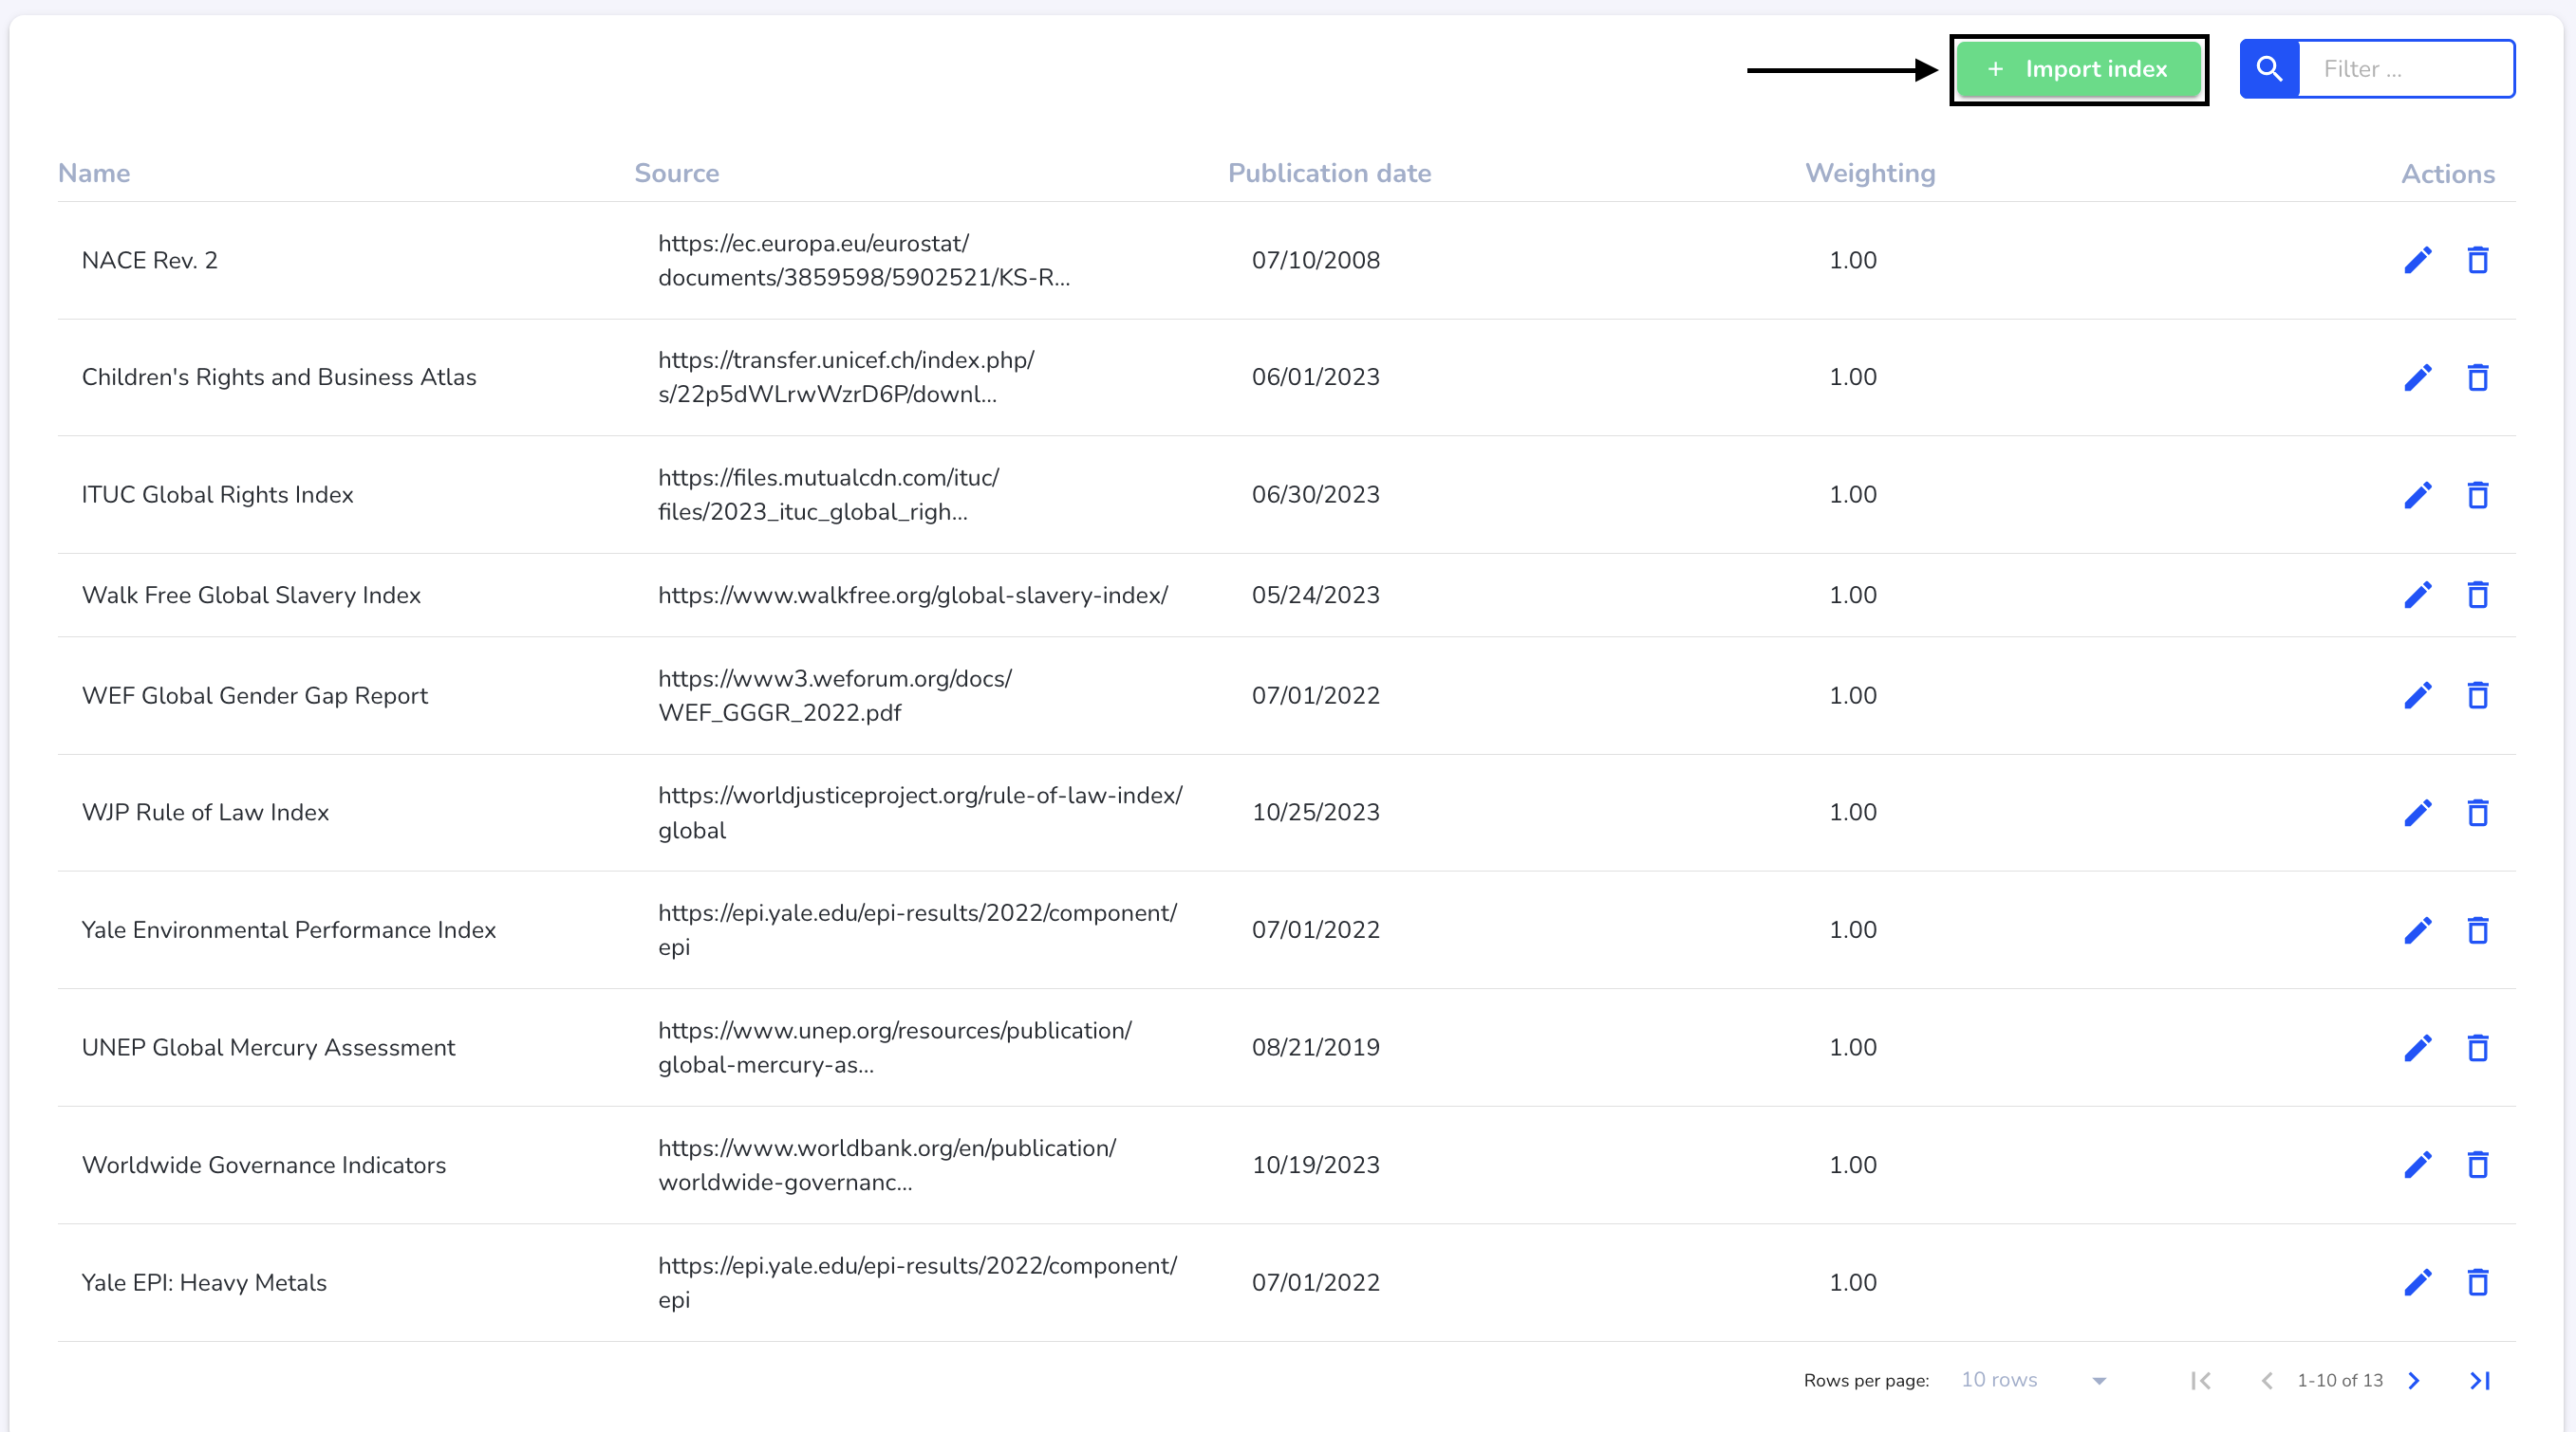The width and height of the screenshot is (2576, 1432).
Task: Edit the Worldwide Governance Indicators row
Action: 2417,1165
